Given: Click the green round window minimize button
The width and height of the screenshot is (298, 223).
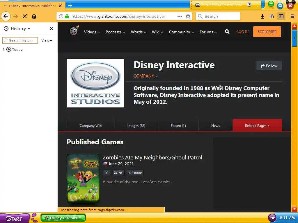Looking at the screenshot, I should coord(271,4).
